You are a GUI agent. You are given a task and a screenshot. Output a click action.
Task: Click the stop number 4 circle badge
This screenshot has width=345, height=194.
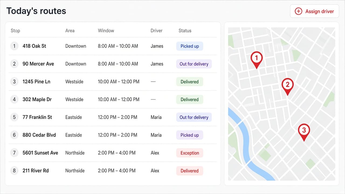(14, 99)
